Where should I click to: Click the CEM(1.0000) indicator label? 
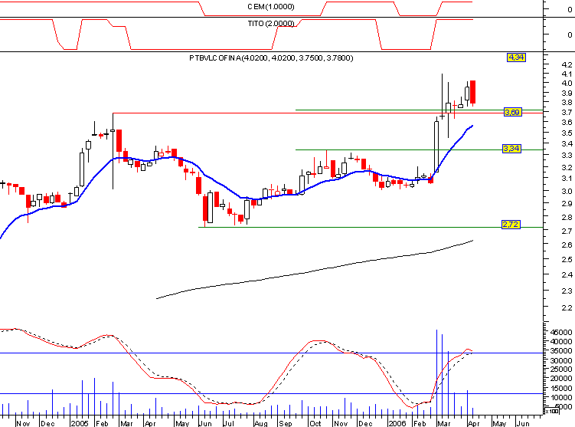coord(270,7)
